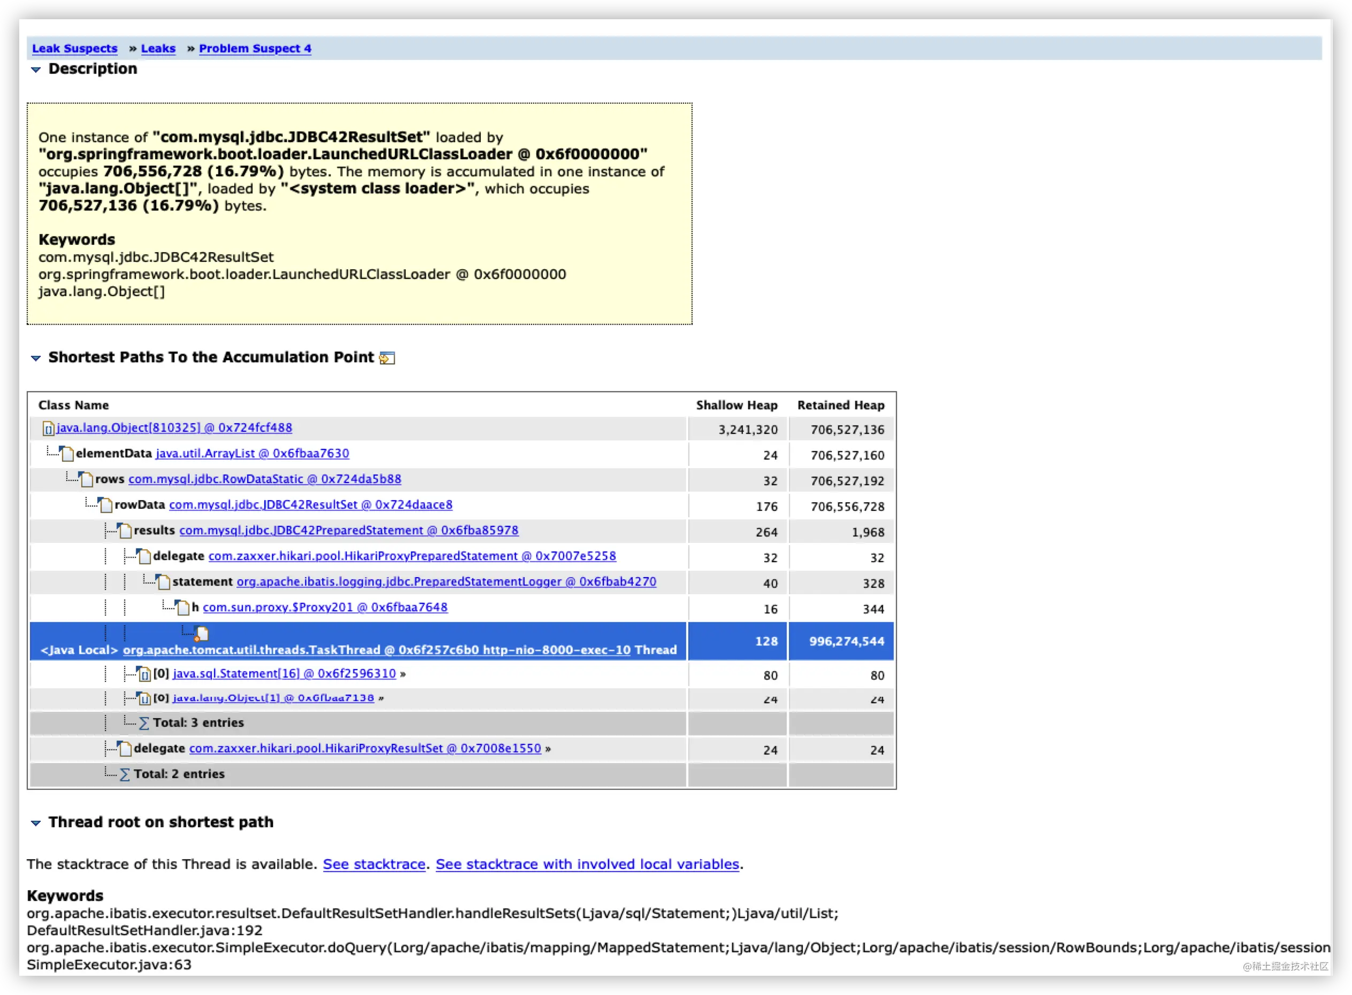Image resolution: width=1352 pixels, height=995 pixels.
Task: Open the HikariProxyPreparedStatement @ 0x7007e5258 link
Action: (x=412, y=556)
